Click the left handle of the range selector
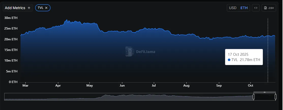 (254, 97)
